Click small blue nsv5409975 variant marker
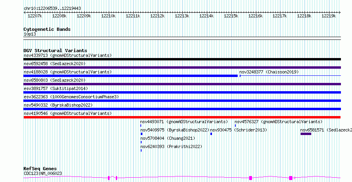Image resolution: width=352 pixels, height=182 pixels. click(142, 134)
